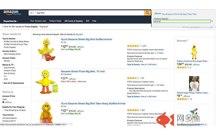Expand See All 33 Departments
The image size is (216, 135).
(14, 83)
